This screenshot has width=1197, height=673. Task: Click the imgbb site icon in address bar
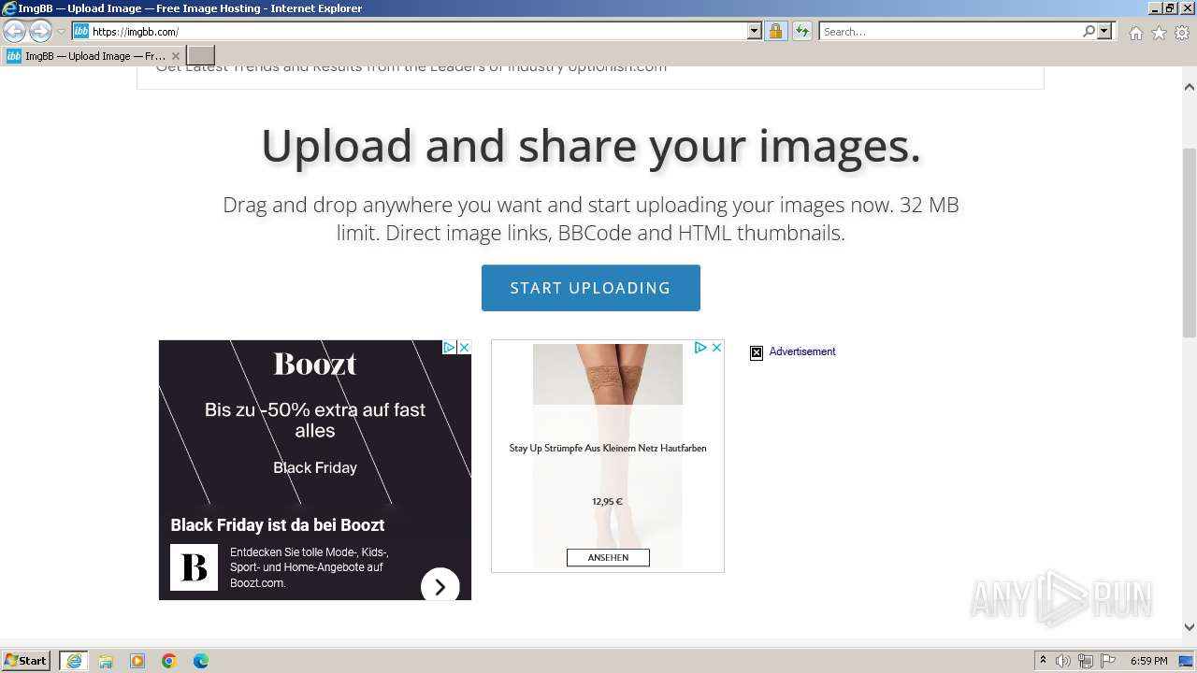pos(81,32)
